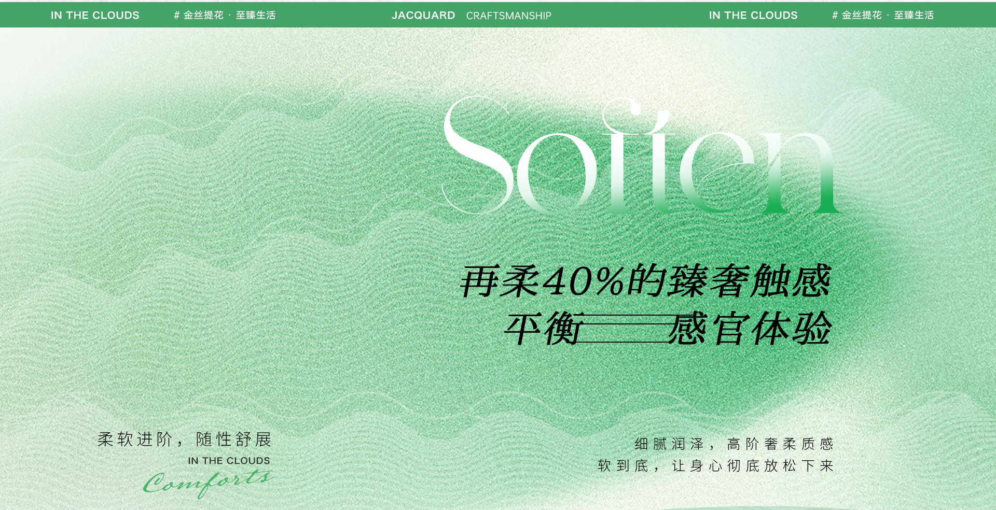Viewport: 996px width, 510px height.
Task: Select the right # 金丝提花 · 至臻生活 hashtag
Action: [883, 16]
